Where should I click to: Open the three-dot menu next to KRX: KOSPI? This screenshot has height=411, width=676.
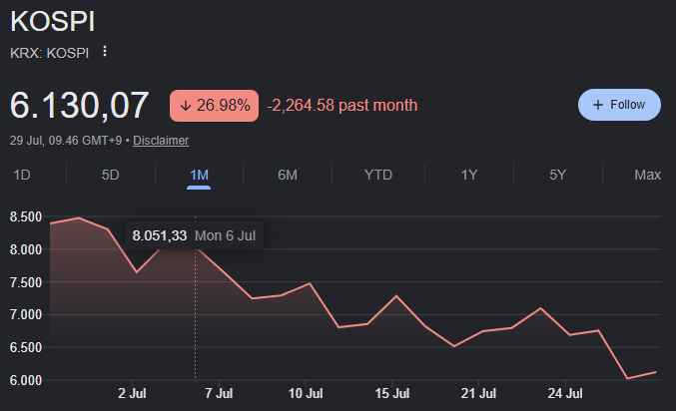tap(105, 52)
